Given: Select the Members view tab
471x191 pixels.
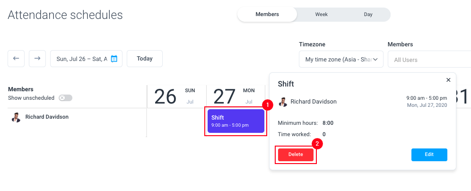Looking at the screenshot, I should (x=267, y=14).
